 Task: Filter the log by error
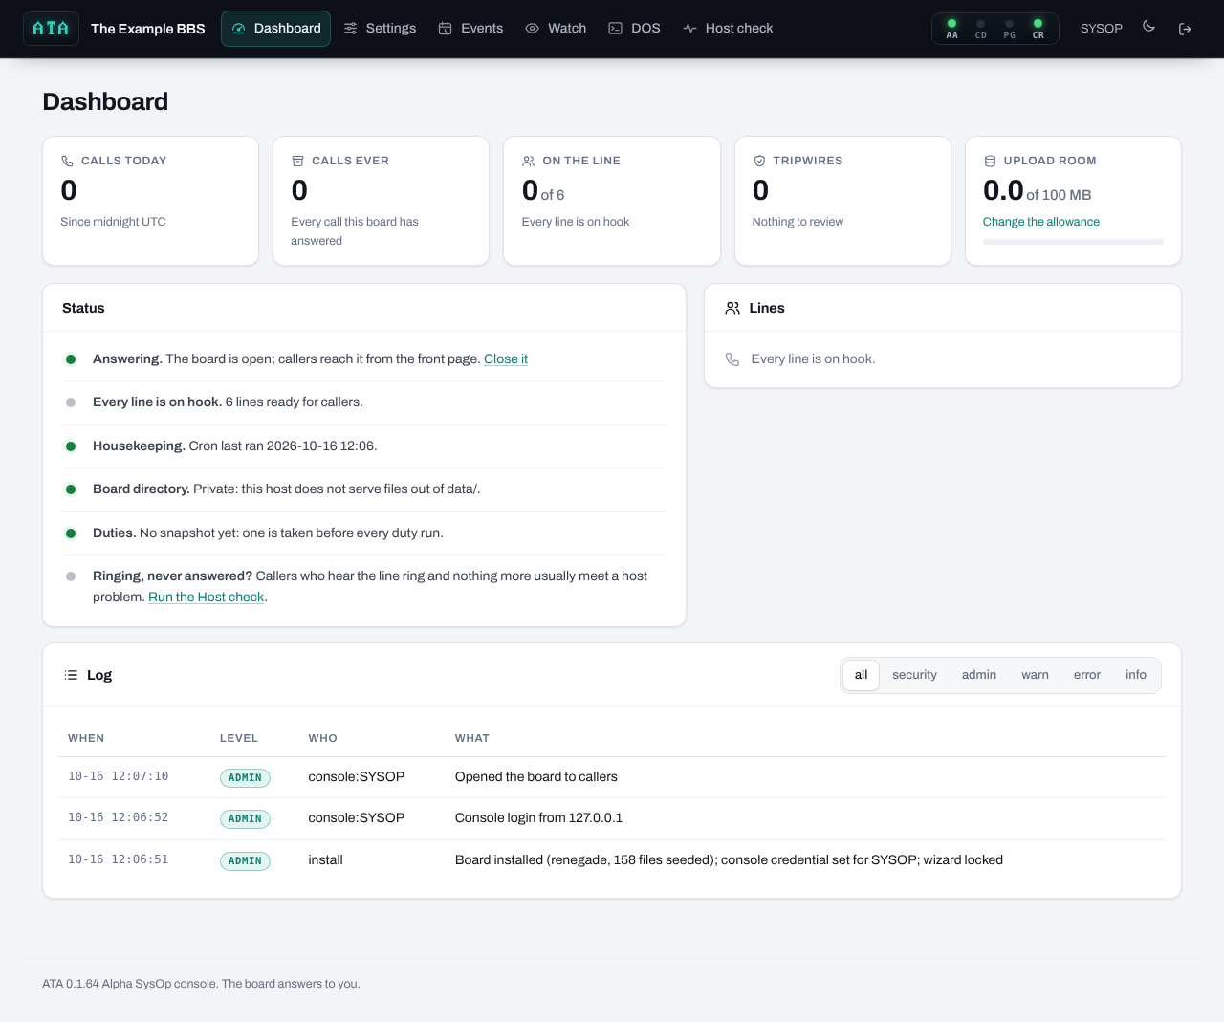pyautogui.click(x=1087, y=675)
